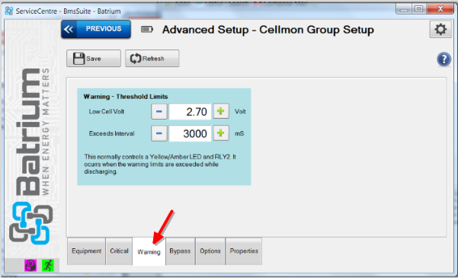Go back with the PREVIOUS button
Screen dimensions: 458x278
tap(96, 29)
